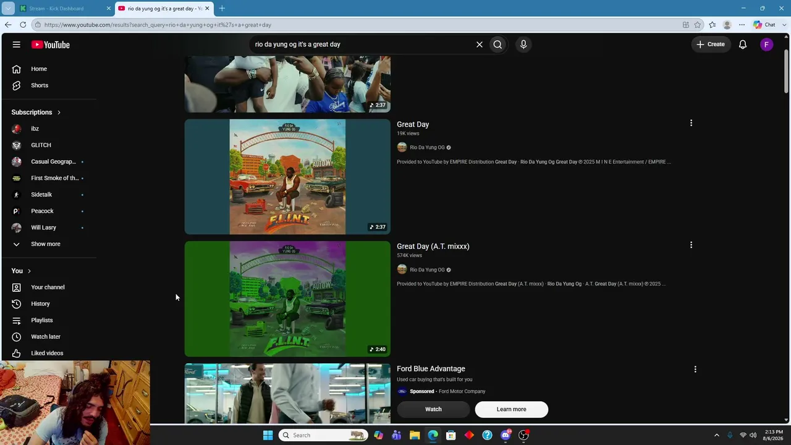Open the Great Day (A.T. mixxx) title
The height and width of the screenshot is (445, 791).
tap(433, 246)
